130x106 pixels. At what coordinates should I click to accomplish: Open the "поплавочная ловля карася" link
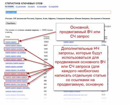pos(16,81)
